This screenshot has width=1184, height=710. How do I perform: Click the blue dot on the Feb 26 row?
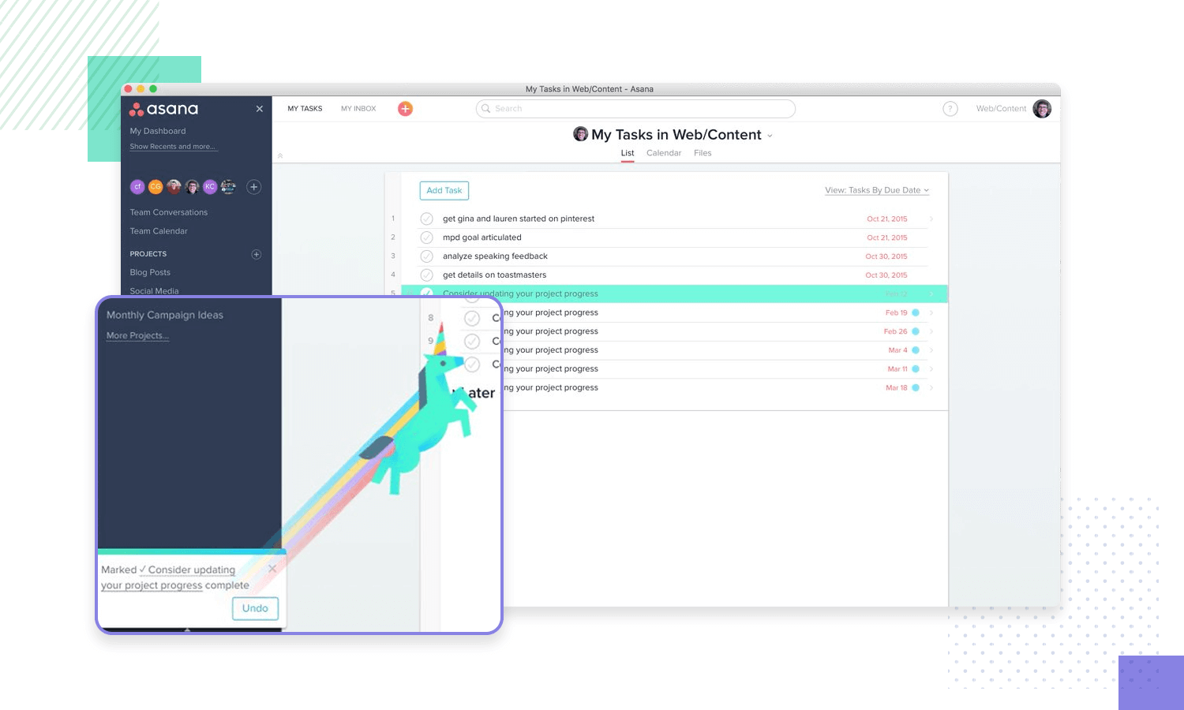(916, 331)
